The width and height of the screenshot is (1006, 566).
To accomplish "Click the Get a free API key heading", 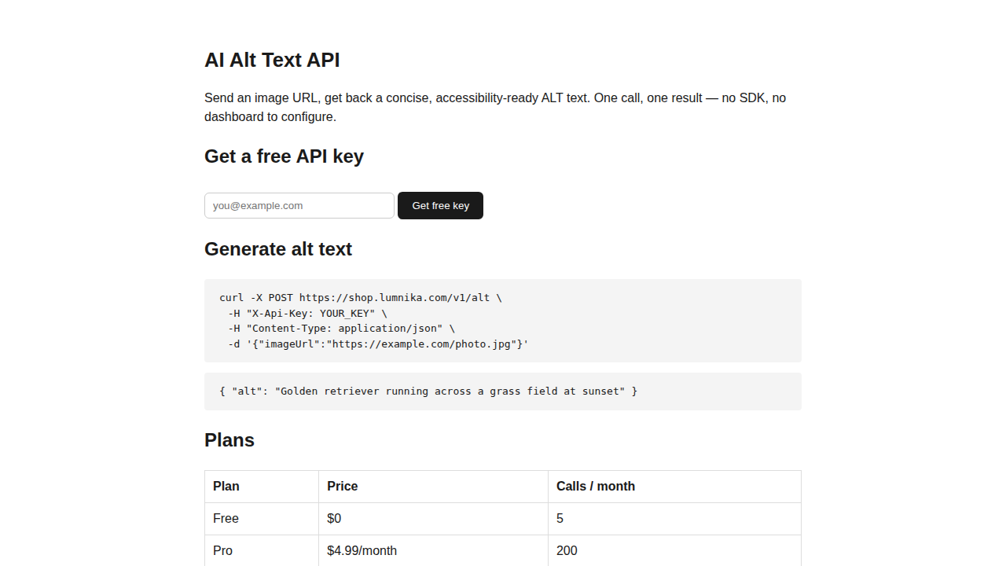I will pos(284,156).
